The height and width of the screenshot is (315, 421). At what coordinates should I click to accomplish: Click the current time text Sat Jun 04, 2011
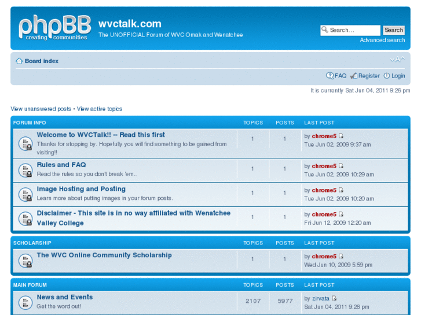(x=360, y=91)
